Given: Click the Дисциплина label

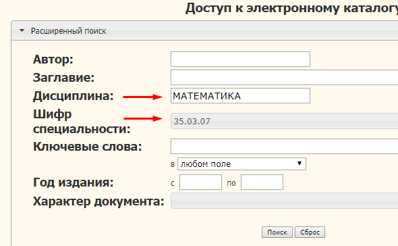Looking at the screenshot, I should point(73,96).
